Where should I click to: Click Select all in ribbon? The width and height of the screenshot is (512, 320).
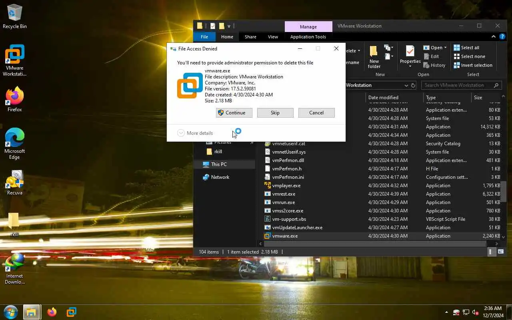466,48
